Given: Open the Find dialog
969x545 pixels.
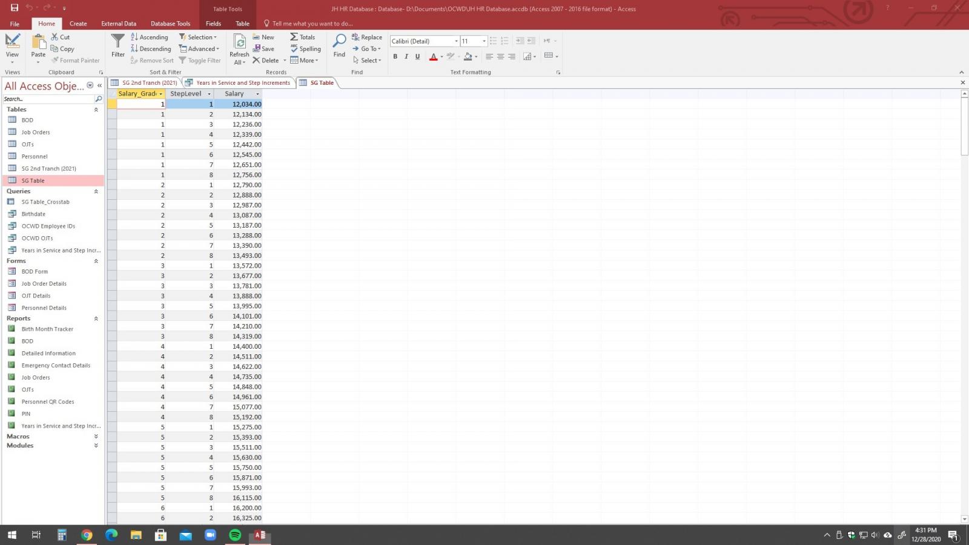Looking at the screenshot, I should point(339,46).
